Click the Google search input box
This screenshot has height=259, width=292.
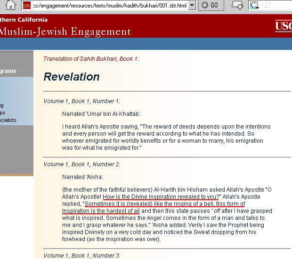click(x=276, y=5)
